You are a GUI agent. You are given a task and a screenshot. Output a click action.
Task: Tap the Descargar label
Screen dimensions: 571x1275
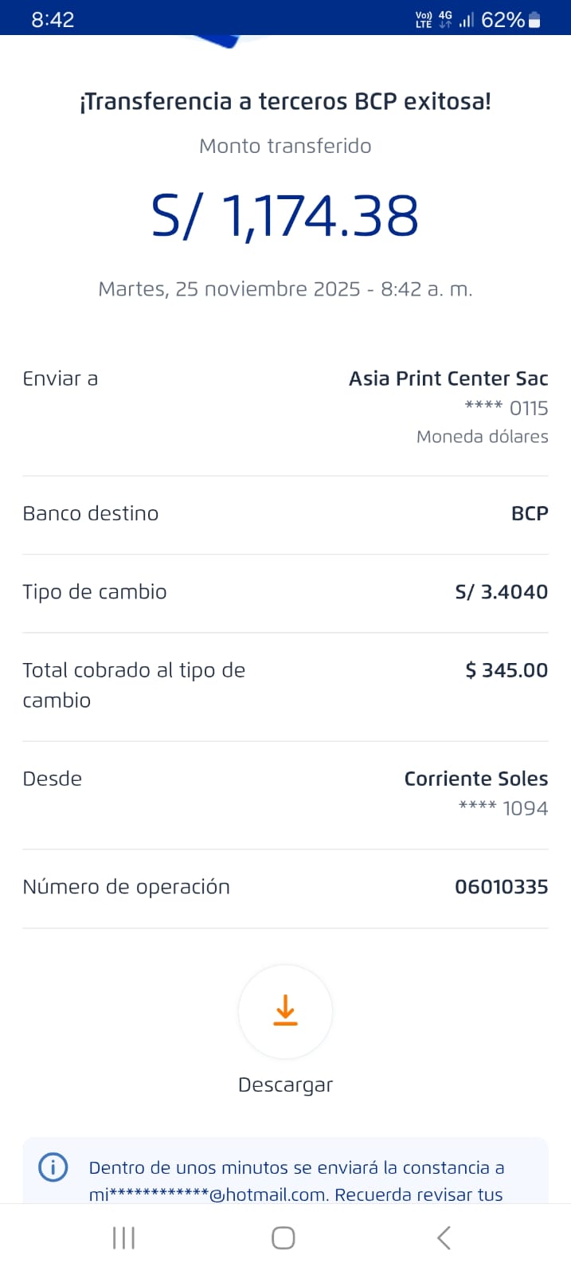[285, 1085]
